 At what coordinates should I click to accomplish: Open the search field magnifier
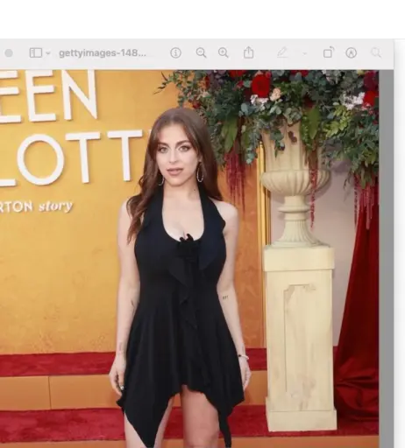376,52
